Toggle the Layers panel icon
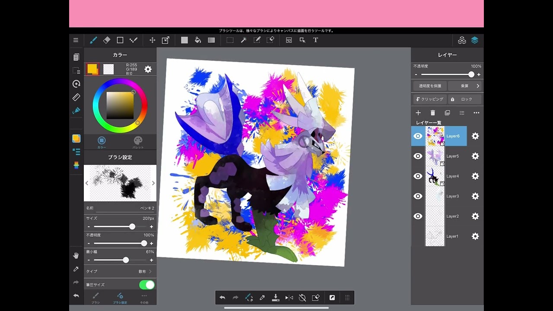 (x=475, y=40)
